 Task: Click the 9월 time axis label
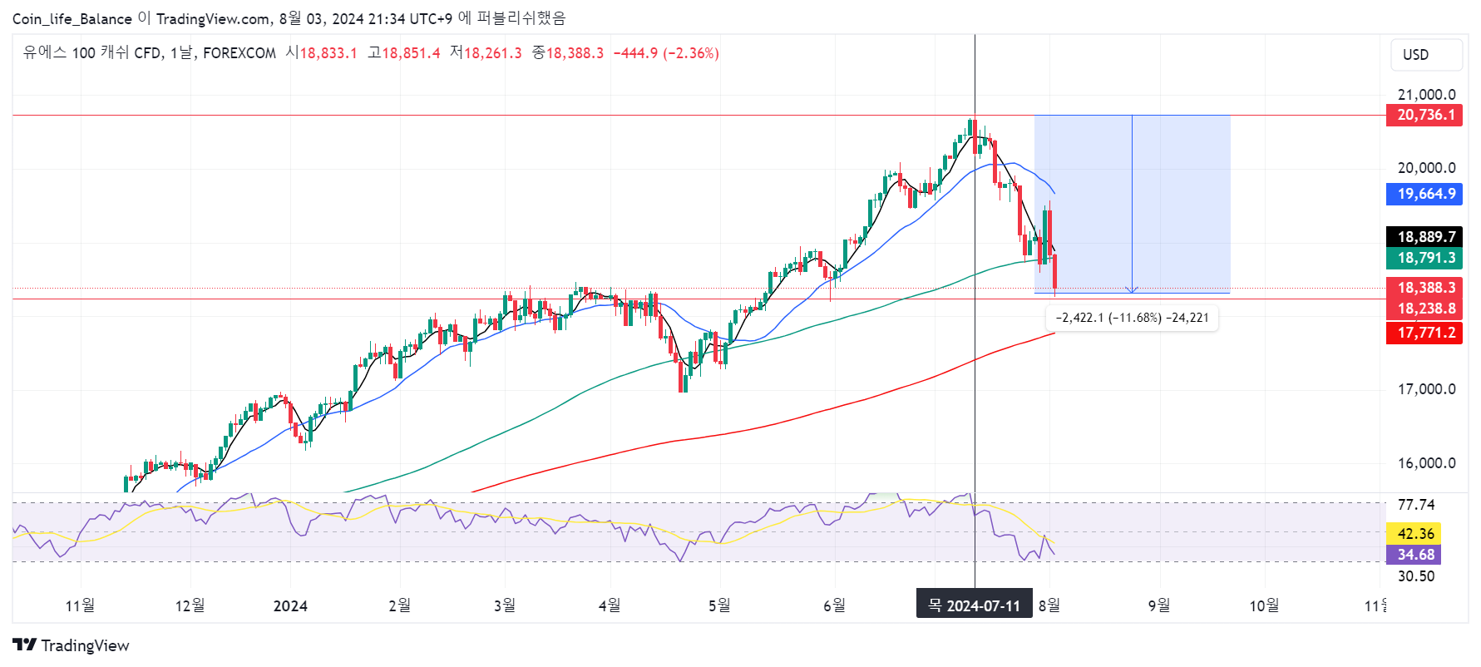tap(1158, 605)
